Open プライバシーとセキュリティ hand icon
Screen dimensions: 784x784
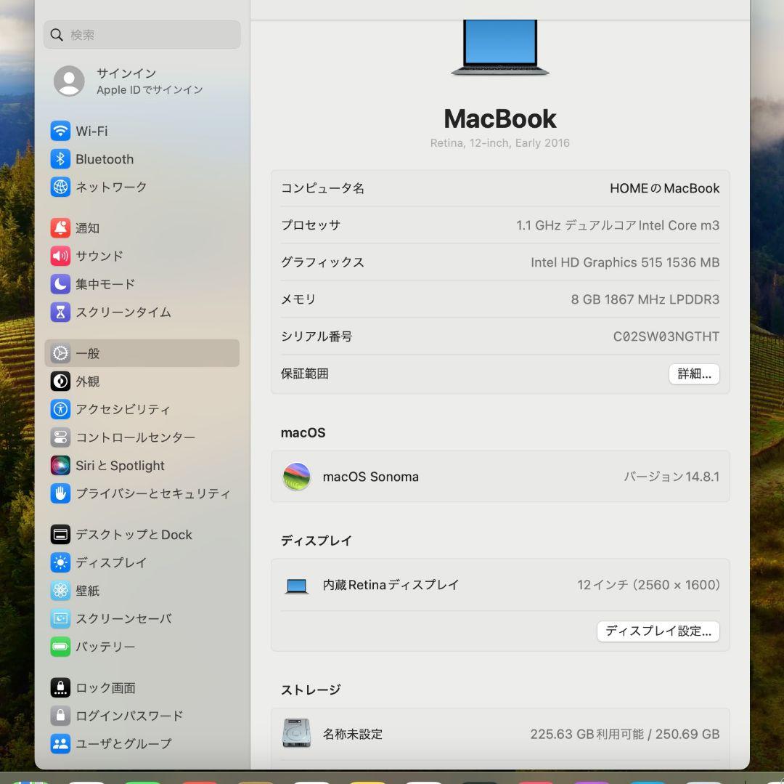[60, 493]
